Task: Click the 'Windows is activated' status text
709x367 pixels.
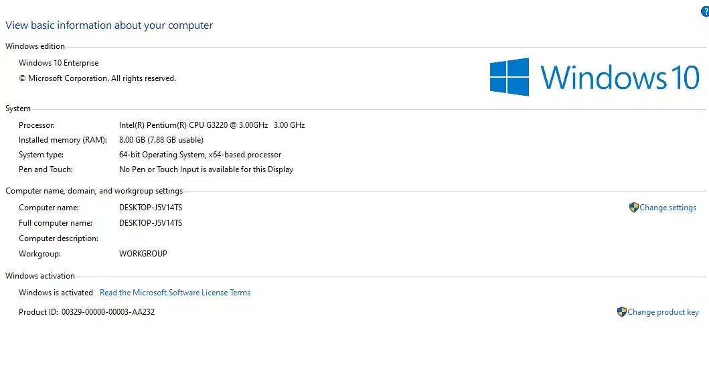Action: pyautogui.click(x=56, y=293)
